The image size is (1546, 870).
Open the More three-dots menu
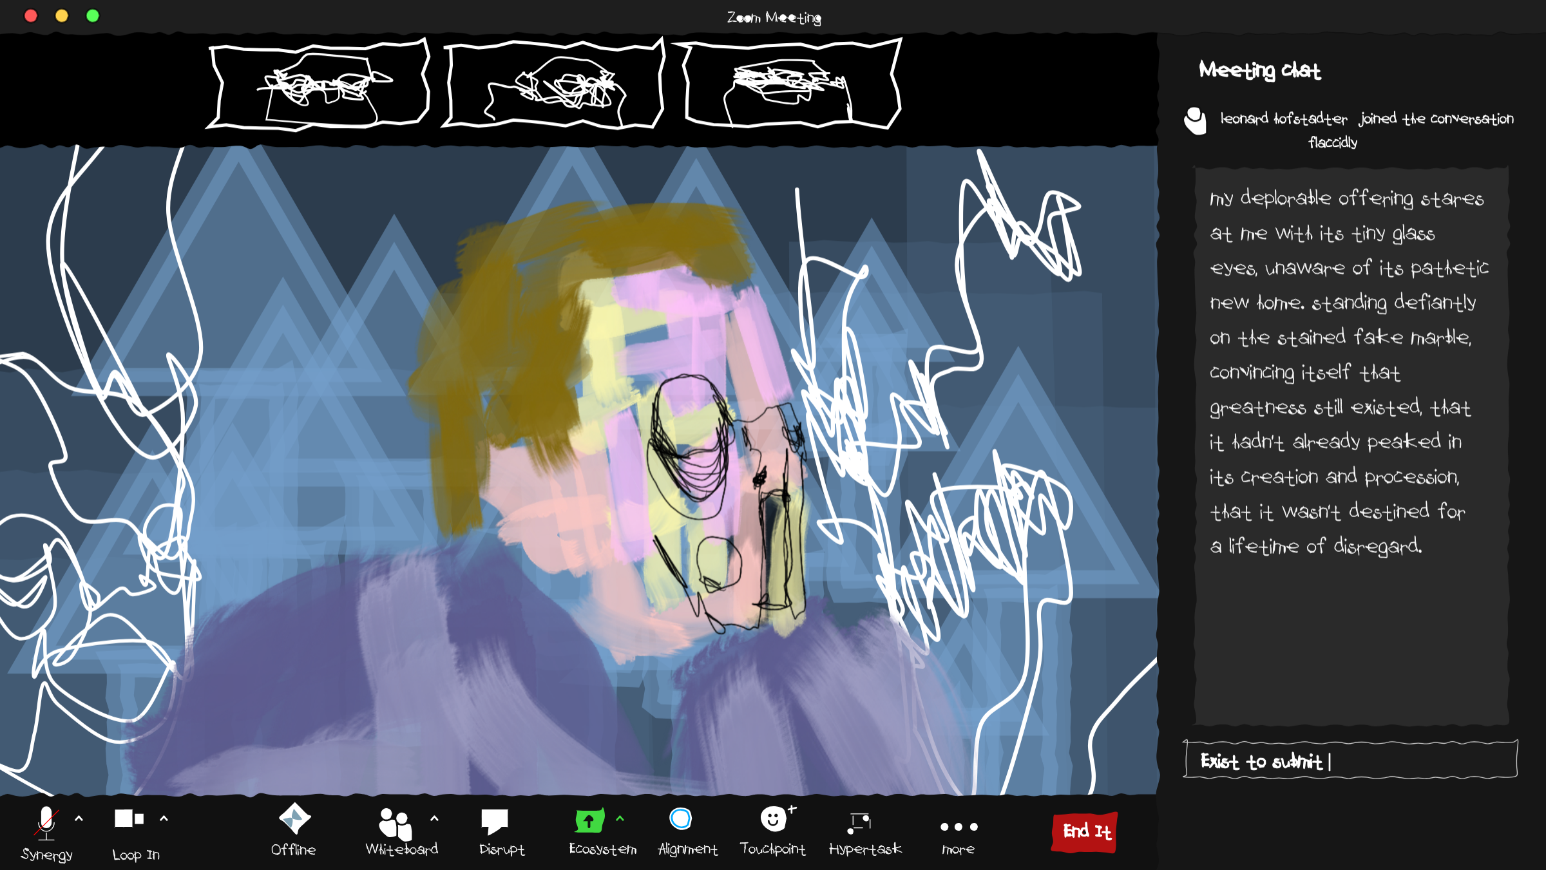(959, 827)
